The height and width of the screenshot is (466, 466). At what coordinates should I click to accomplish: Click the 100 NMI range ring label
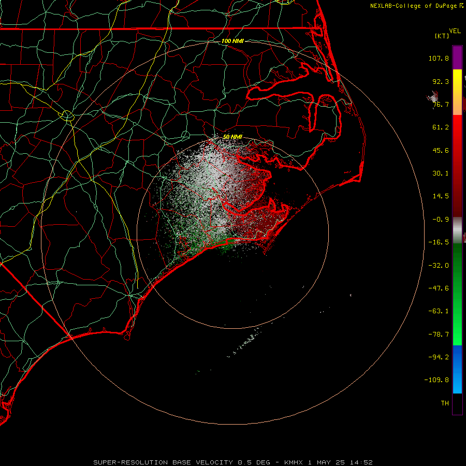[232, 41]
